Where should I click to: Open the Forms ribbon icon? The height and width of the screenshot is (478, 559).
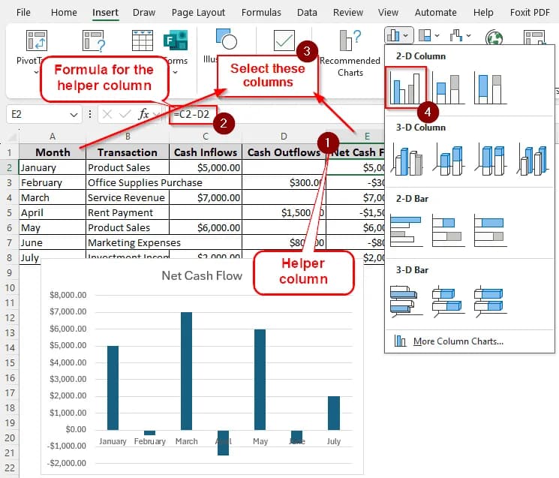[x=175, y=41]
